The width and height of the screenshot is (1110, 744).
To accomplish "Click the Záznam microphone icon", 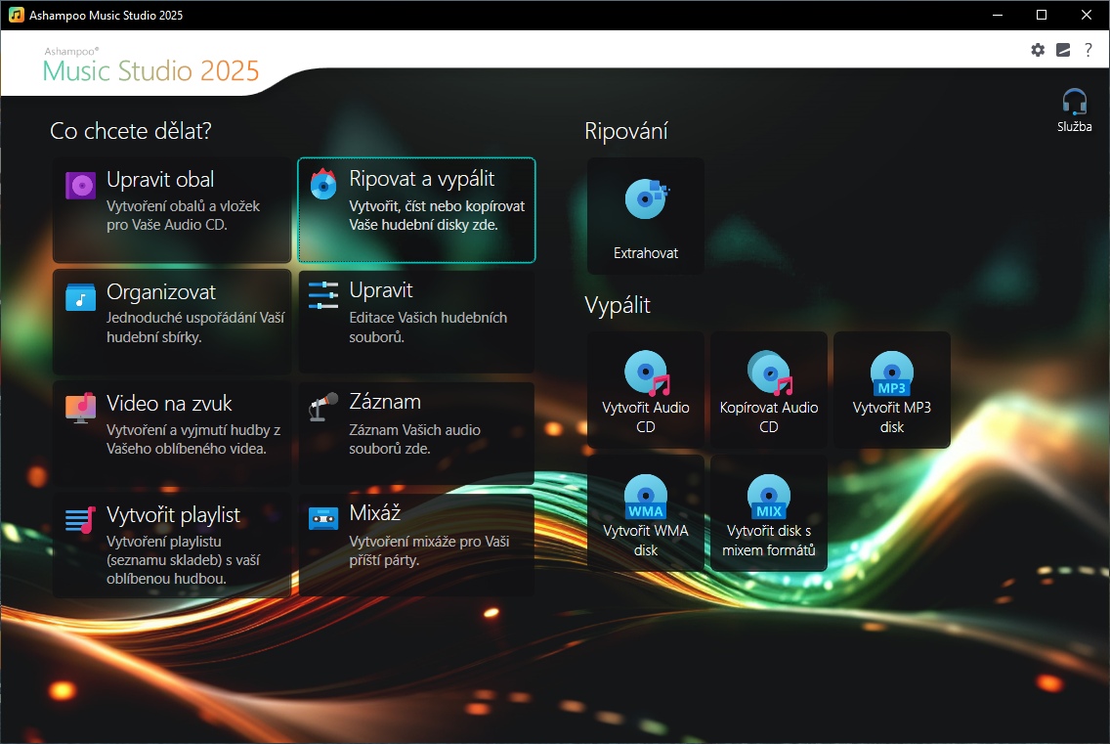I will [323, 407].
